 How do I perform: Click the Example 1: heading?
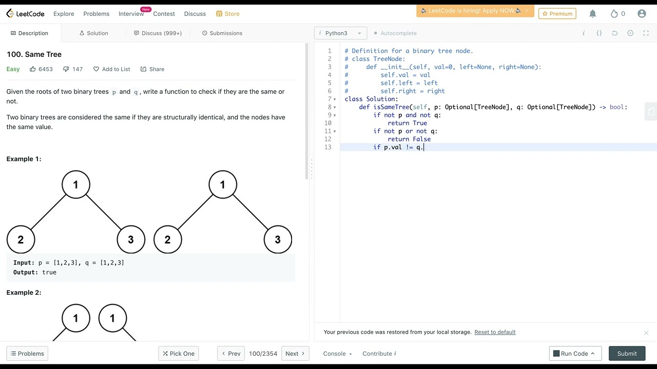pyautogui.click(x=24, y=159)
